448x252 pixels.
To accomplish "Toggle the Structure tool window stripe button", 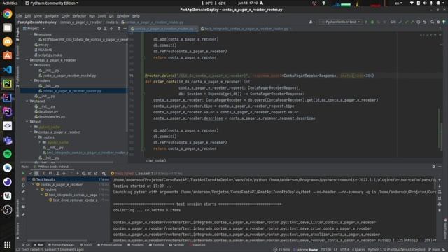I will pos(17,230).
